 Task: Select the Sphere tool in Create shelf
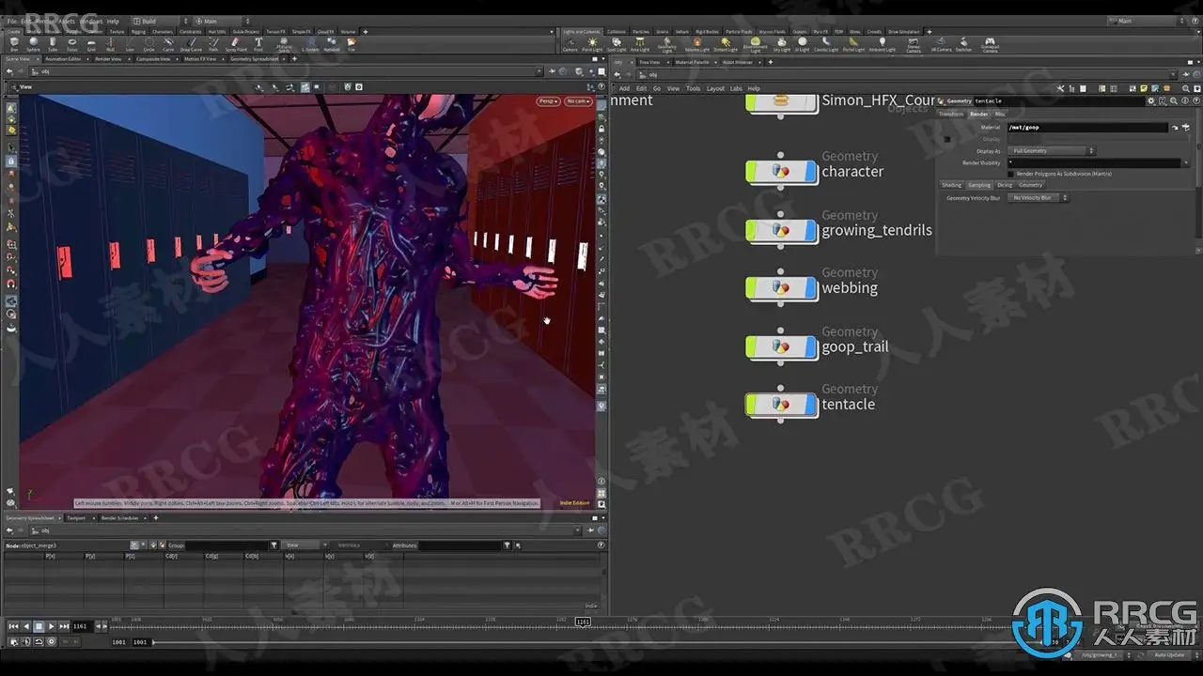pyautogui.click(x=33, y=43)
